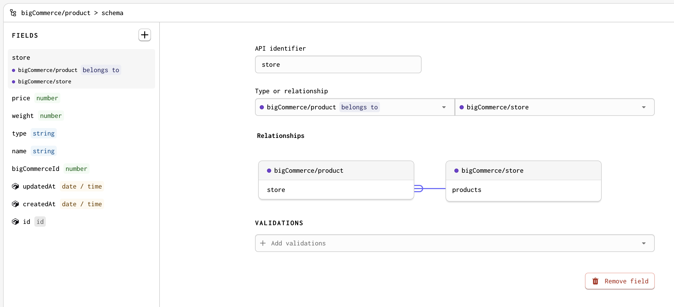This screenshot has height=307, width=674.
Task: Click the bigCommerce/store card header in Relationships
Action: 523,170
